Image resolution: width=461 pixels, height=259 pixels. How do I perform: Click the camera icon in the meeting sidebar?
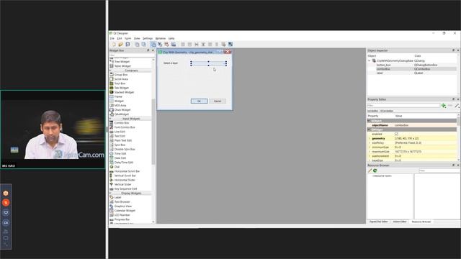point(6,222)
